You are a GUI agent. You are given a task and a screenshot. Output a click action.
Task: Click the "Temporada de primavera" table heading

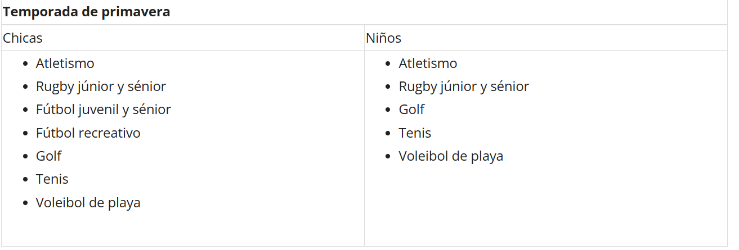pyautogui.click(x=87, y=12)
